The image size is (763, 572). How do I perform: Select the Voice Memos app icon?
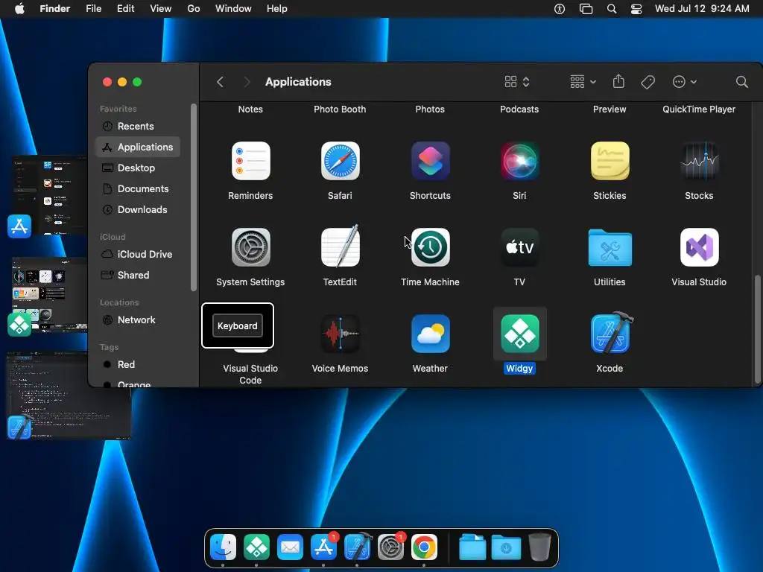(x=340, y=334)
